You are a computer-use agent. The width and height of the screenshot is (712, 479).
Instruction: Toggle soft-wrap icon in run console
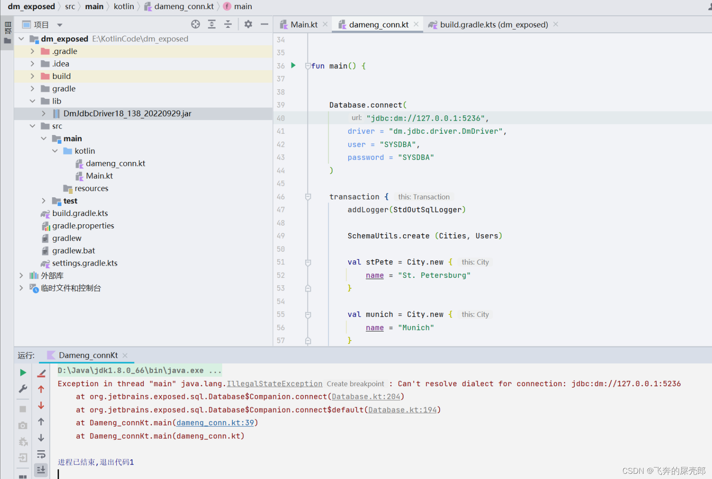click(41, 454)
